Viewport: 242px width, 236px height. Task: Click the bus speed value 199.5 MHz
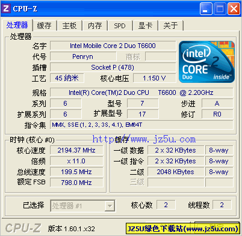pyautogui.click(x=76, y=172)
